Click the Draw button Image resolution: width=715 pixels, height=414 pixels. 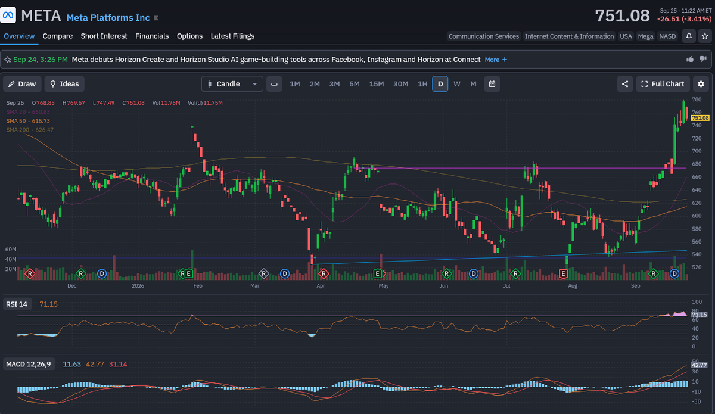pyautogui.click(x=22, y=84)
